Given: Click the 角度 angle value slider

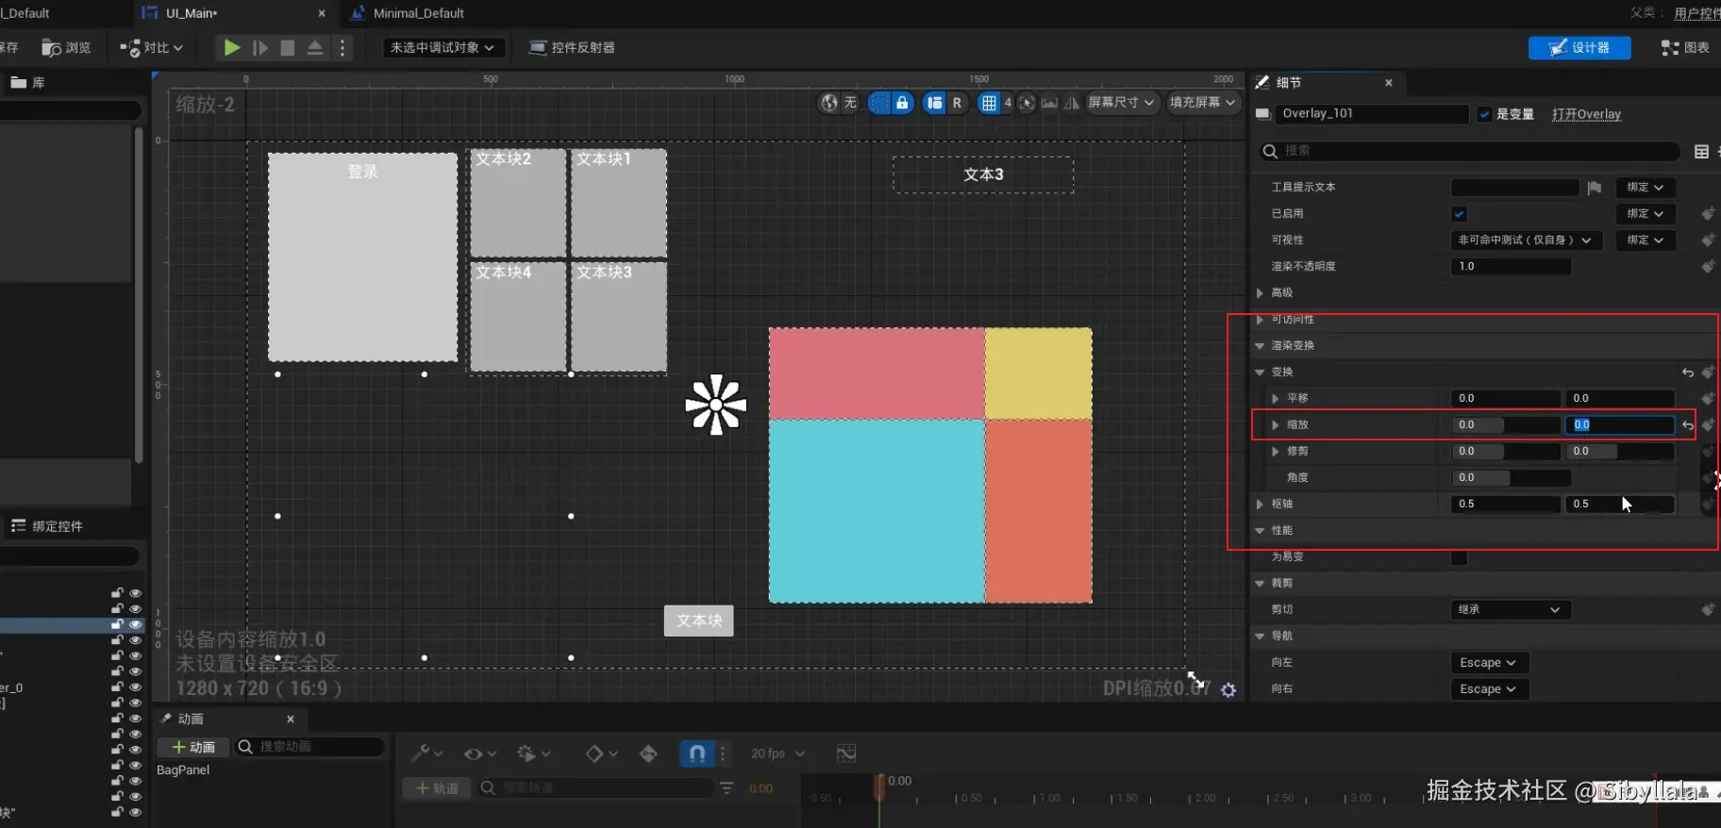Looking at the screenshot, I should click(x=1511, y=478).
